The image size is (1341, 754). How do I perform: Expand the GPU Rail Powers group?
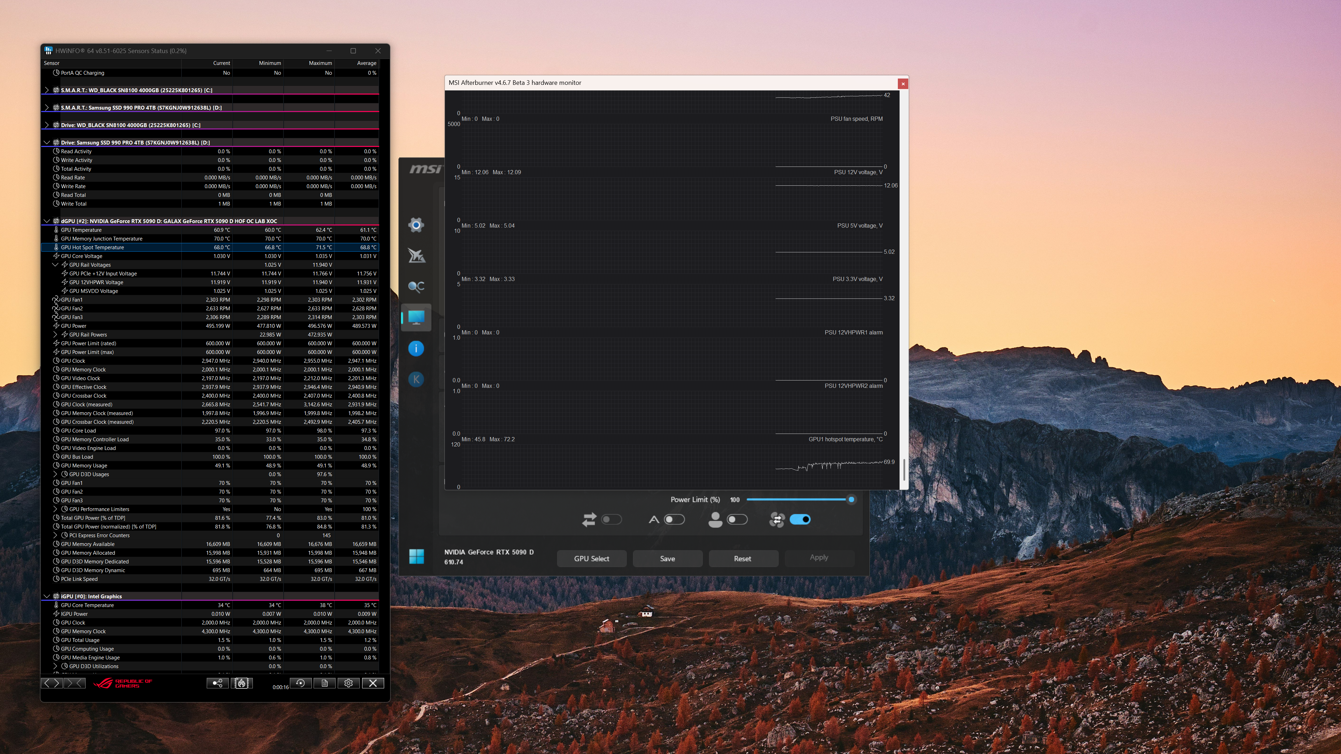[x=55, y=335]
